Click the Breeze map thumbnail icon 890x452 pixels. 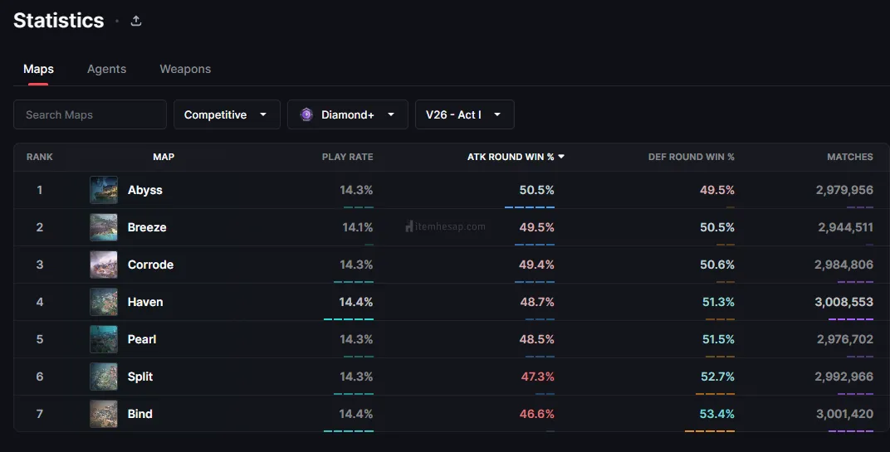(104, 227)
